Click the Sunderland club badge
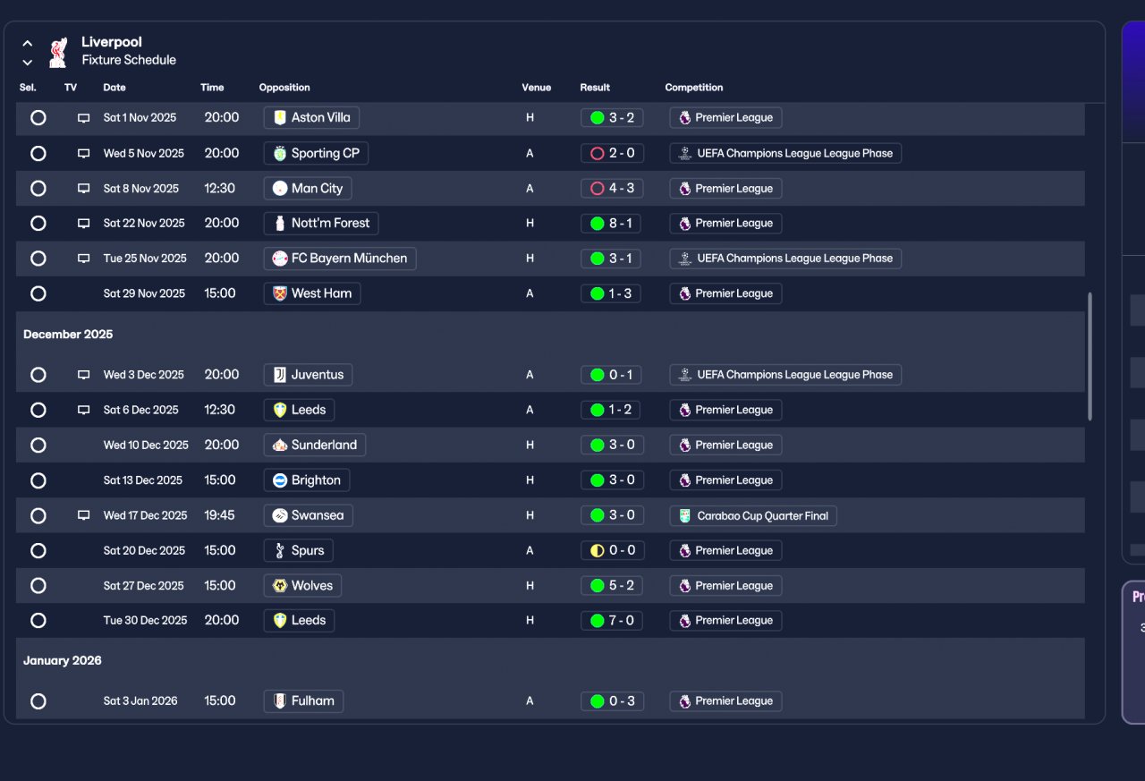This screenshot has width=1145, height=781. (x=280, y=445)
